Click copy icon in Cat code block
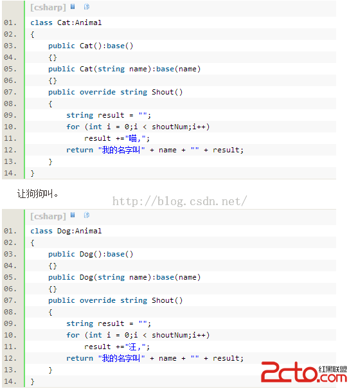 [87, 6]
